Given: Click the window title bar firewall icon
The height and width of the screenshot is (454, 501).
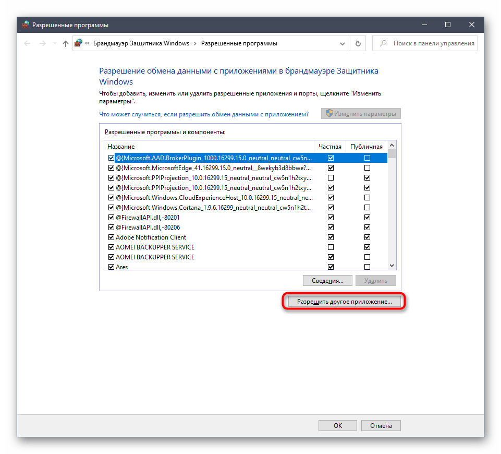Looking at the screenshot, I should (x=26, y=25).
